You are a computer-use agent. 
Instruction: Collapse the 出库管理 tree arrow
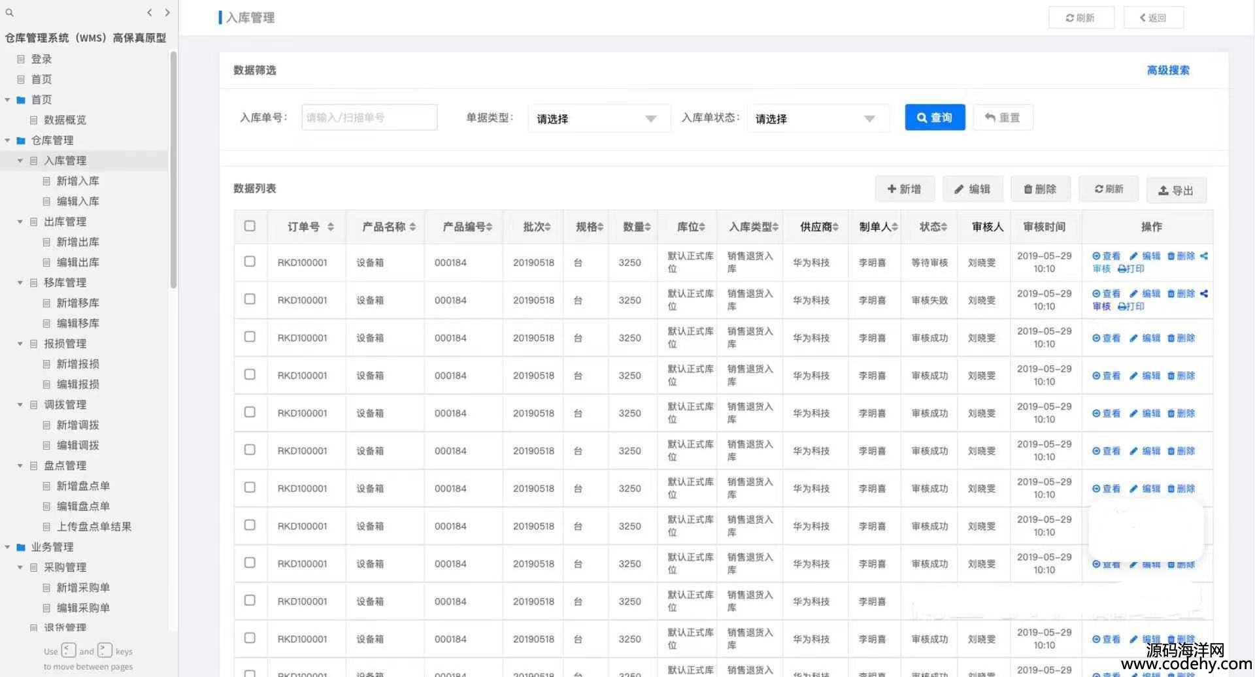click(20, 222)
